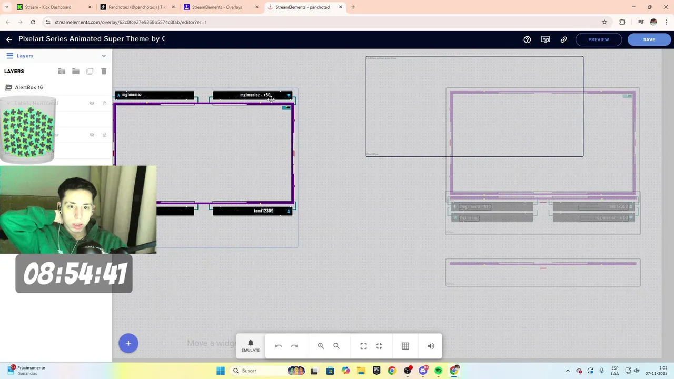Open Microsoft Store from the taskbar
Viewport: 674px width, 379px height.
pos(330,371)
